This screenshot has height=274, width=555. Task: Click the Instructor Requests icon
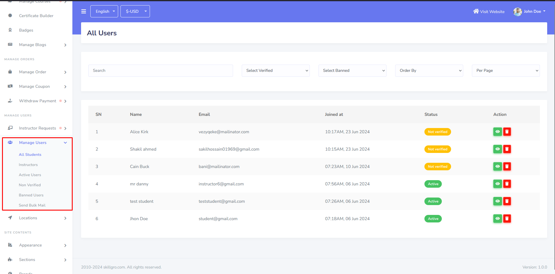tap(10, 128)
